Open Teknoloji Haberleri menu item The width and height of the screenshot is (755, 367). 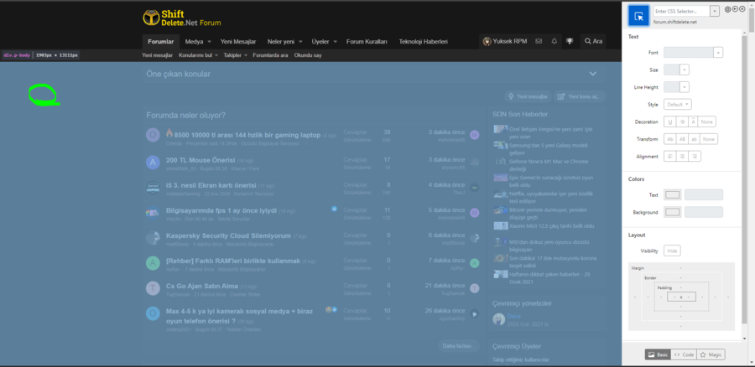point(424,42)
